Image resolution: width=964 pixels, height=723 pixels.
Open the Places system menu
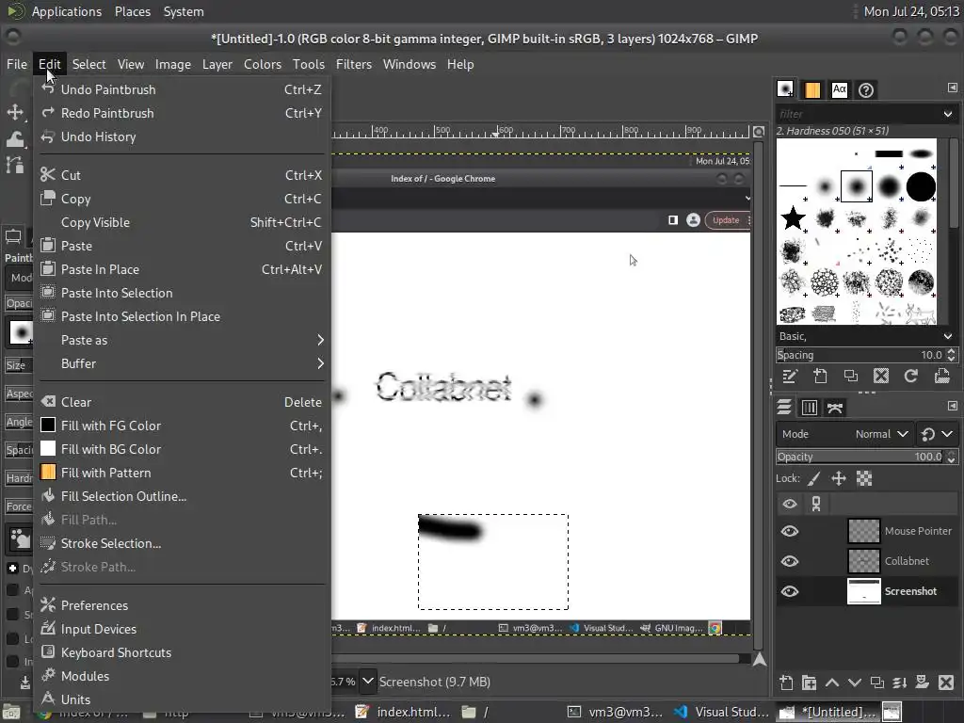point(133,11)
